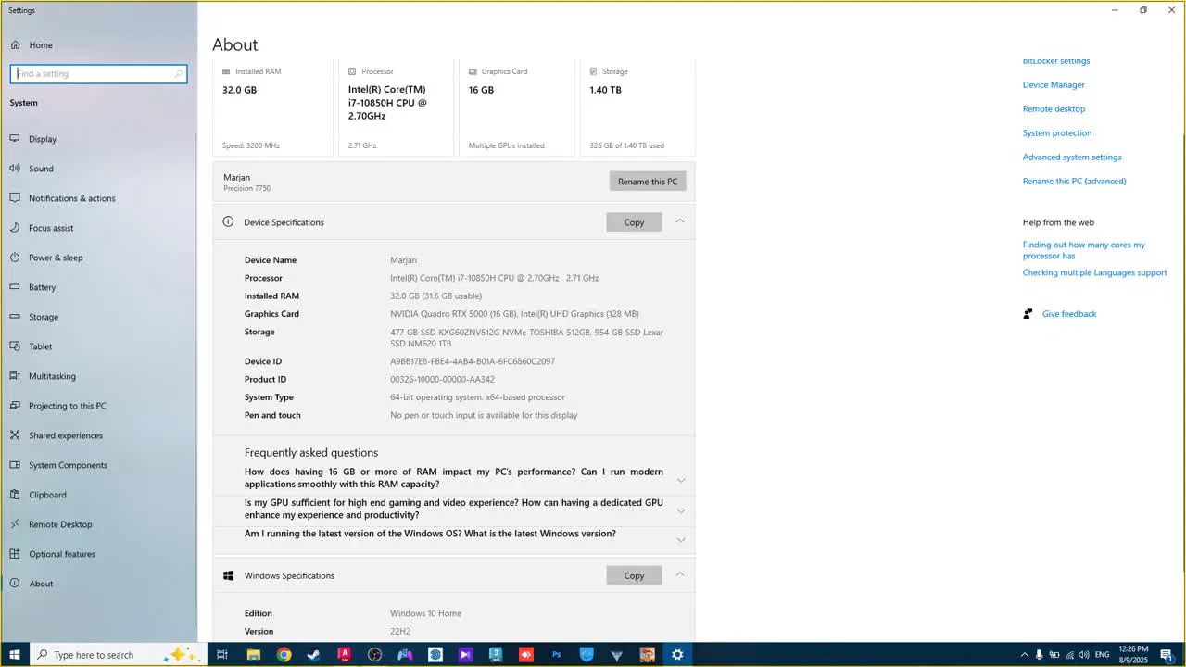Screen dimensions: 1186x667
Task: Open Google Chrome from the taskbar
Action: (x=284, y=654)
